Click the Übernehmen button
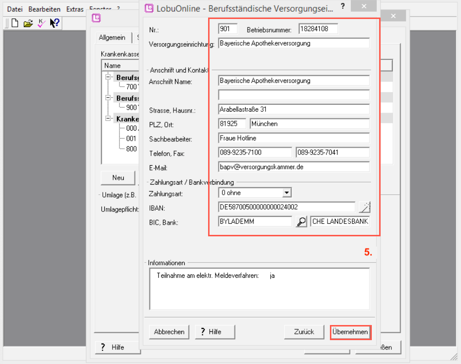The width and height of the screenshot is (461, 364). tap(350, 332)
